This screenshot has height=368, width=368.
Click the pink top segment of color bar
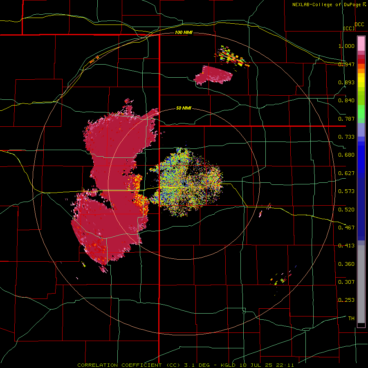361,44
